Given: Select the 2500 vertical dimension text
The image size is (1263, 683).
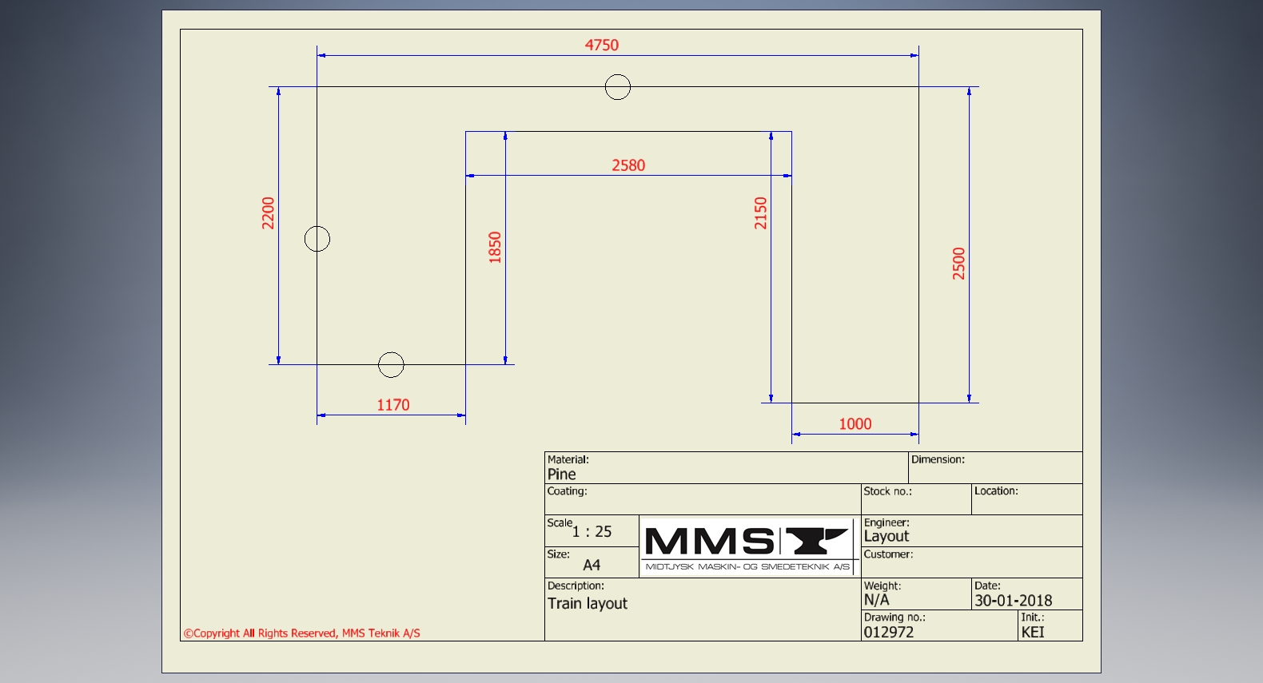Looking at the screenshot, I should [x=958, y=264].
